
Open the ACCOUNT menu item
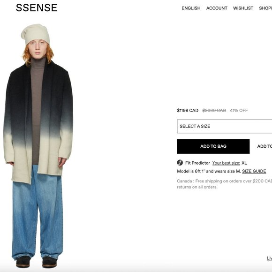[217, 8]
